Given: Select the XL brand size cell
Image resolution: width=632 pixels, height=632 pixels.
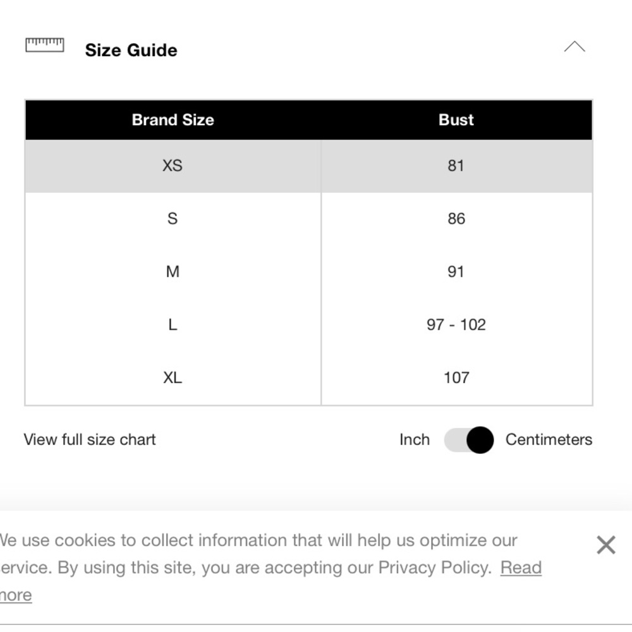Looking at the screenshot, I should [x=173, y=378].
